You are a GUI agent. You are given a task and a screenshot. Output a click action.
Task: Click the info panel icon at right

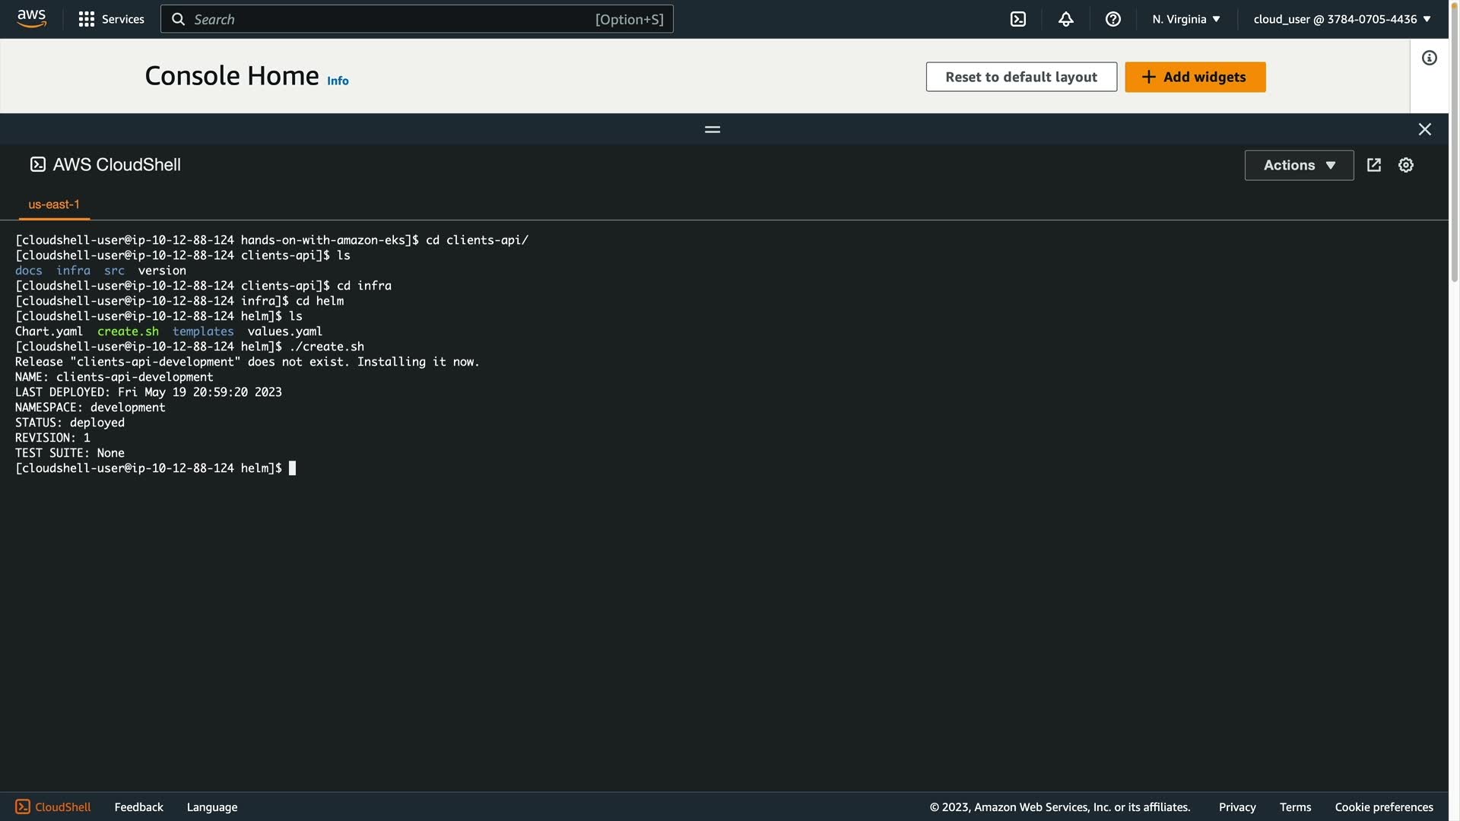[x=1429, y=58]
